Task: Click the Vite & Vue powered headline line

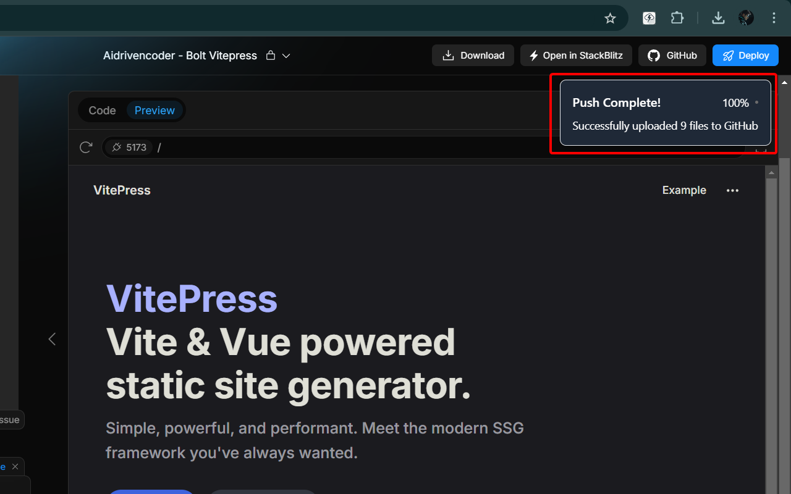Action: click(x=281, y=341)
